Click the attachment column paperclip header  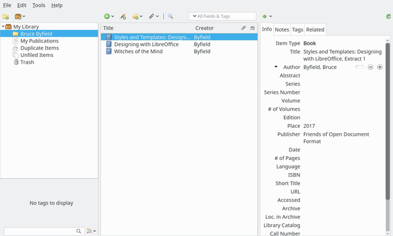pyautogui.click(x=244, y=28)
